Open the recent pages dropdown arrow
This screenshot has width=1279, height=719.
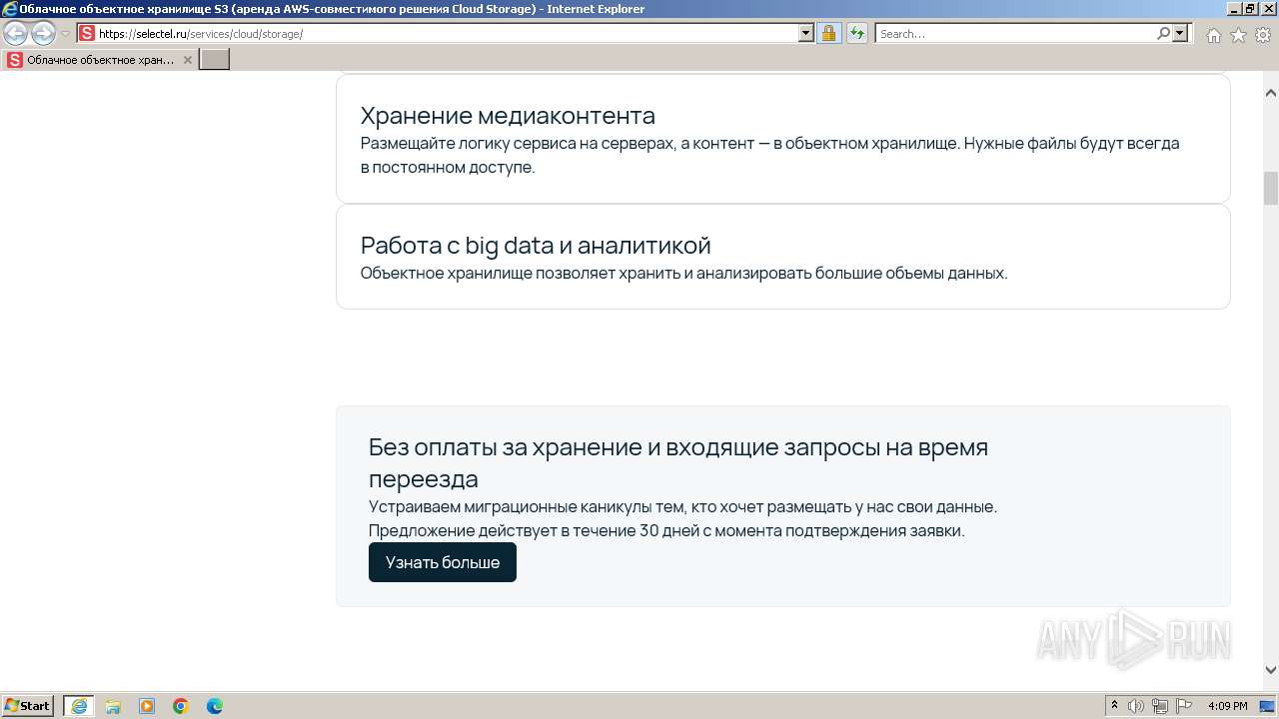(x=66, y=34)
